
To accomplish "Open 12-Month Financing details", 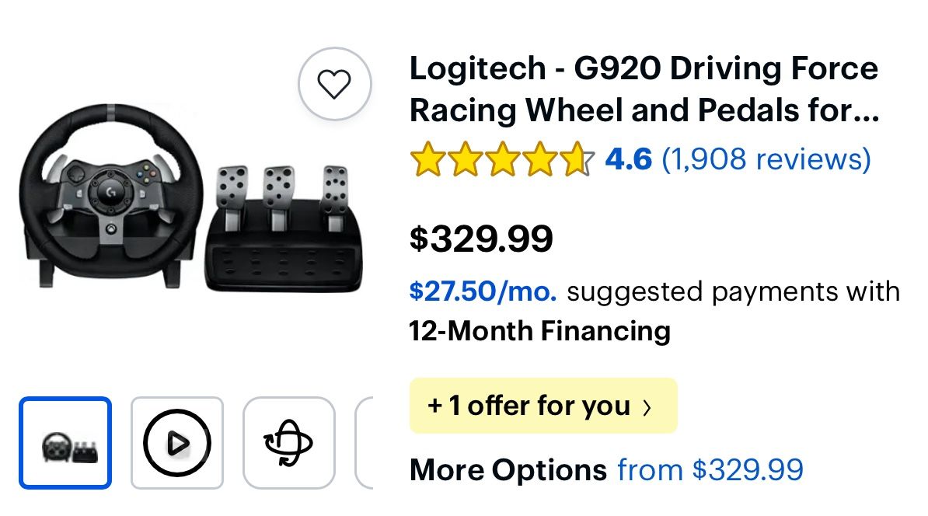I will pos(539,332).
